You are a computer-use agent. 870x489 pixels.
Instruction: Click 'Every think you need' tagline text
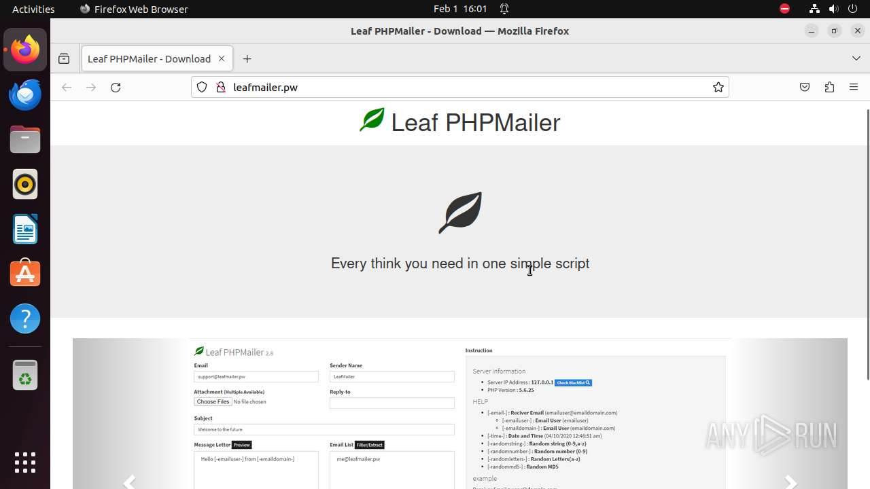(x=460, y=264)
